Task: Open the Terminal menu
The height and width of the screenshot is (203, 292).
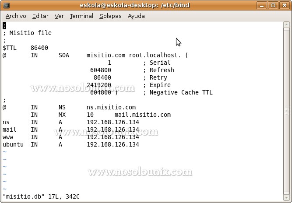Action: point(81,16)
